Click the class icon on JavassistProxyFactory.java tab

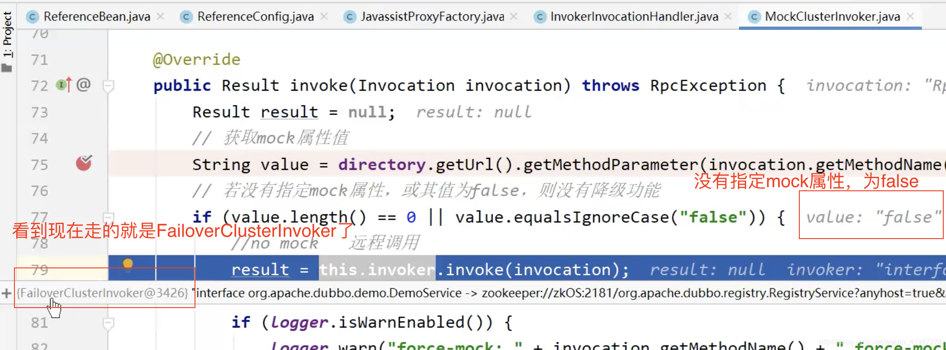tap(349, 17)
